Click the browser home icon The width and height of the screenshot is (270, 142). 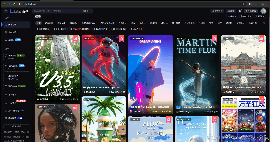20,4
